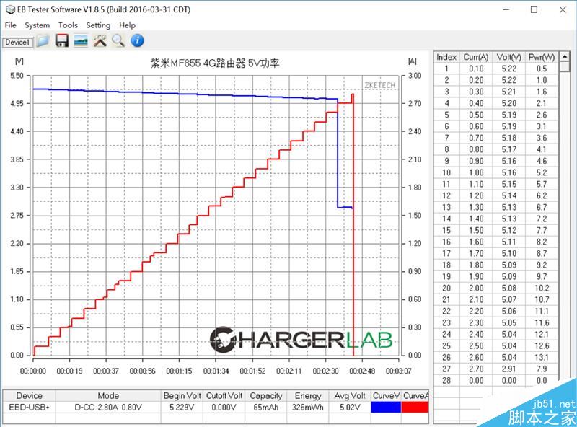Click the 5.50 voltage axis label

tap(17, 76)
